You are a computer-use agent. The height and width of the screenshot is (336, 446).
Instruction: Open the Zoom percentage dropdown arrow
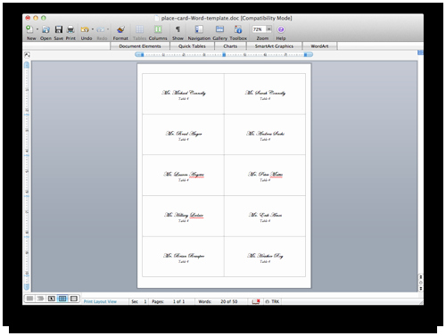pyautogui.click(x=268, y=29)
